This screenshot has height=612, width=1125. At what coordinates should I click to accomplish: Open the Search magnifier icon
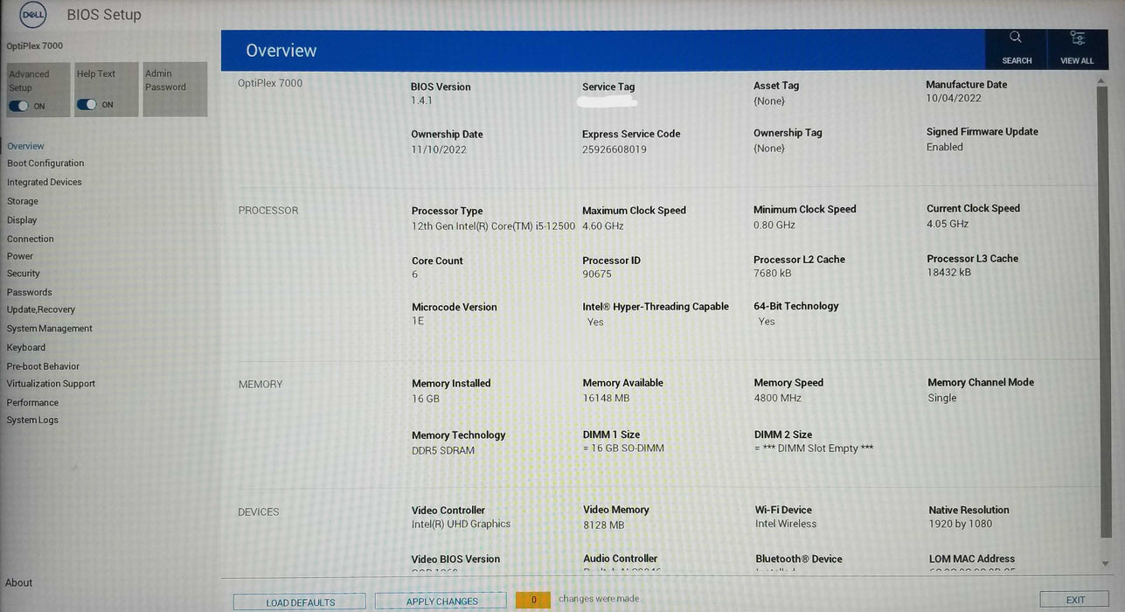pyautogui.click(x=1016, y=38)
